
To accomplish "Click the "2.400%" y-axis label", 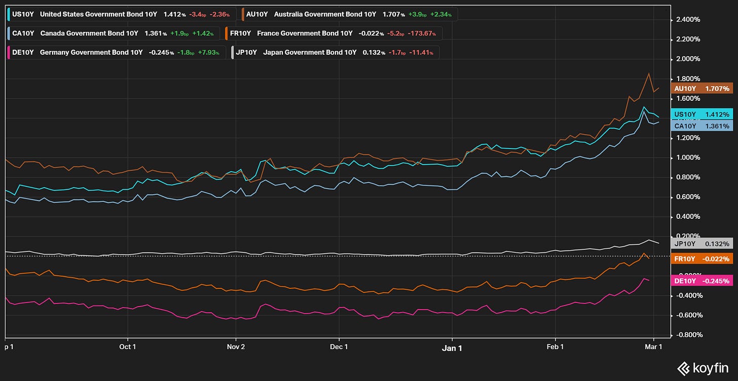I will click(x=688, y=20).
